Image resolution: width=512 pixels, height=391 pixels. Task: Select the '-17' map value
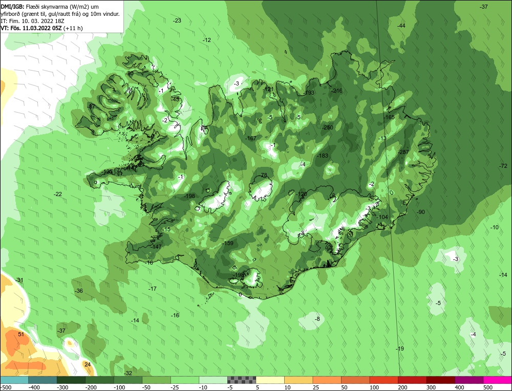coord(153,289)
